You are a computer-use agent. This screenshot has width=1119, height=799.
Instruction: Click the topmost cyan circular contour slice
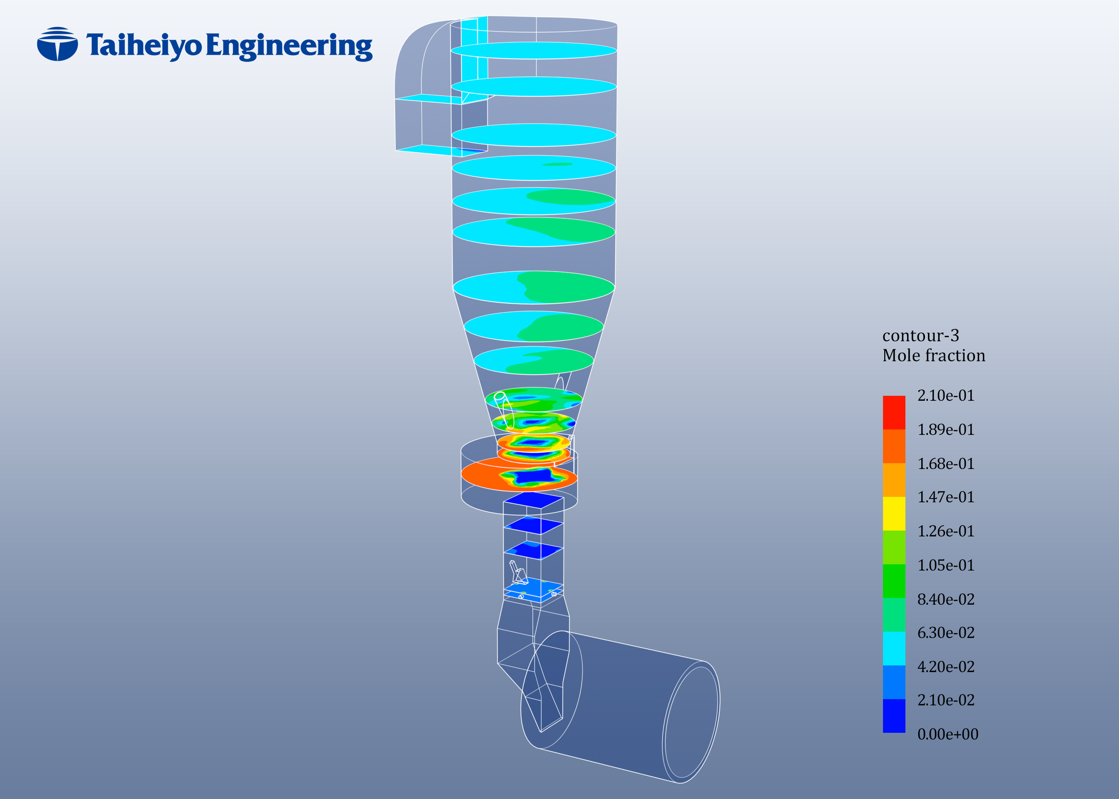point(534,51)
